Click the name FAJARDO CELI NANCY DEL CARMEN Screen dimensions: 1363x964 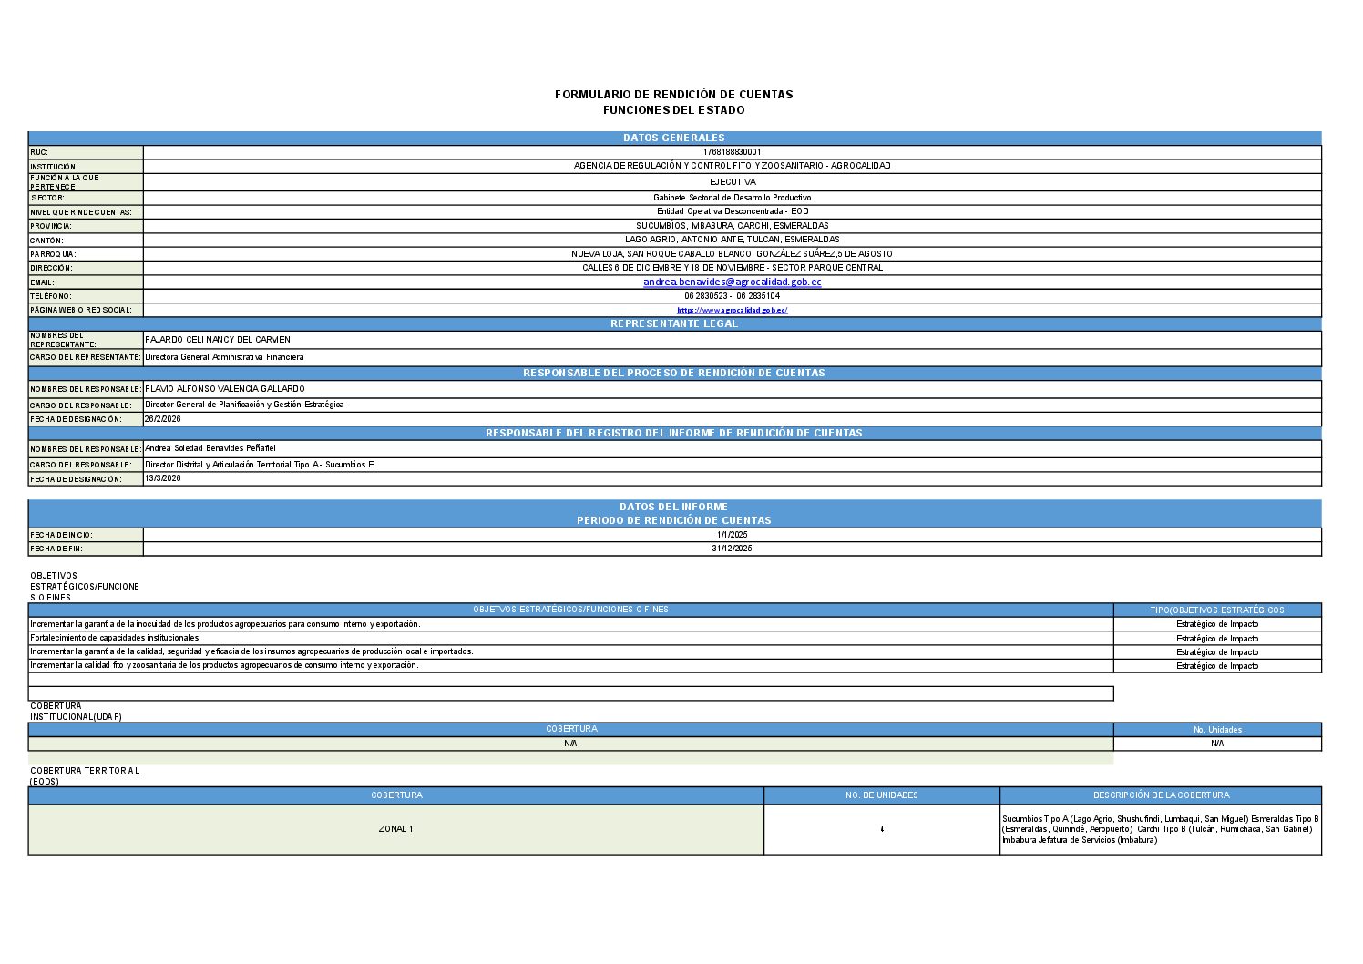[218, 340]
